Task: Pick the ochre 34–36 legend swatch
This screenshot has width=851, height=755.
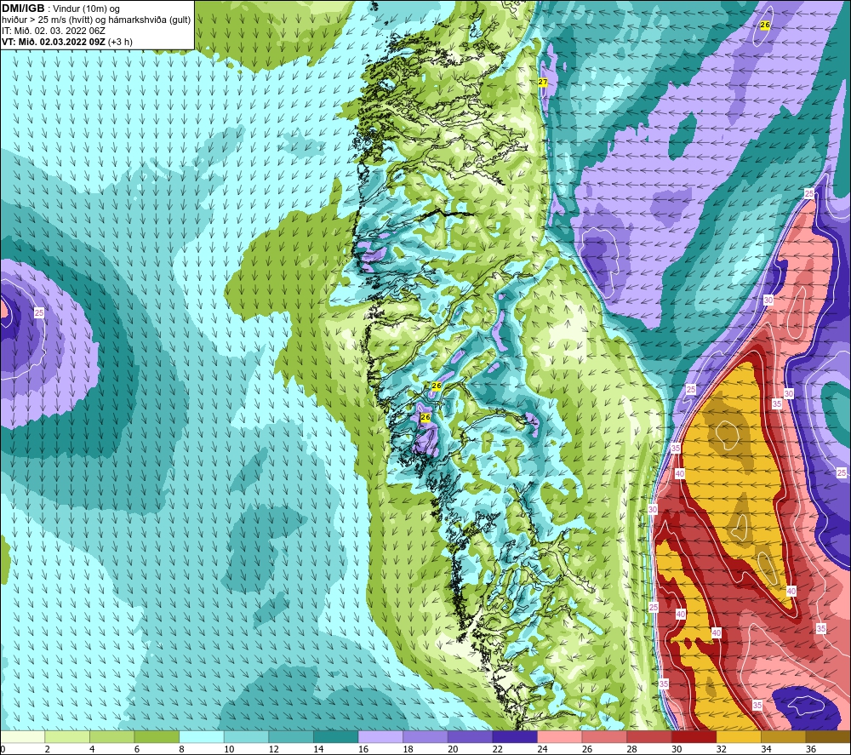Action: coord(784,736)
